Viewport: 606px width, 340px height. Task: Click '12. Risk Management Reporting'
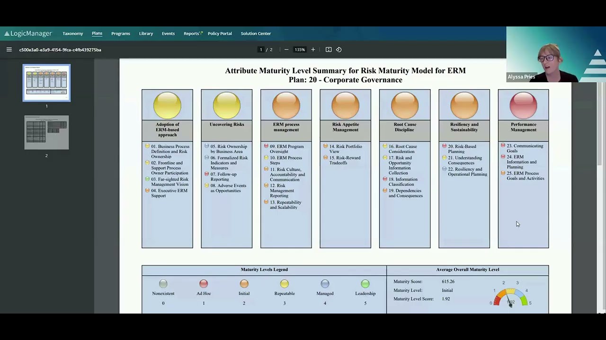point(282,191)
